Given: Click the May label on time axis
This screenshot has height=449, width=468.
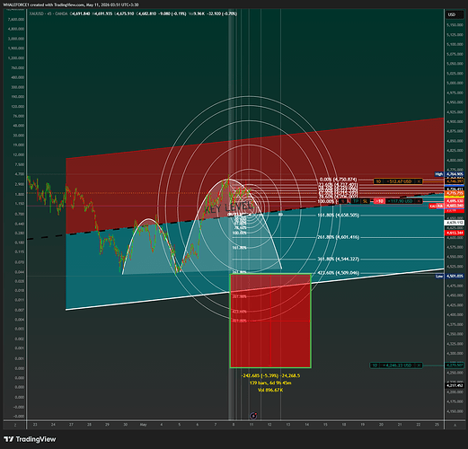Looking at the screenshot, I should (x=143, y=425).
